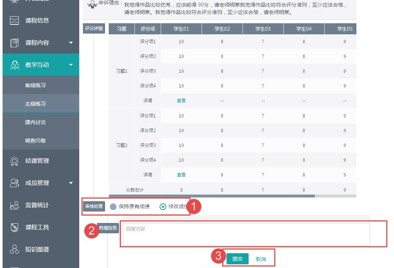Open the 调查问卷 submenu item

(x=35, y=141)
